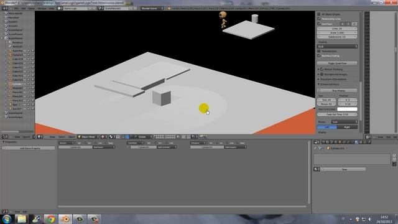Open the Add Controller dropdown
398x224 pixels.
coord(167,147)
